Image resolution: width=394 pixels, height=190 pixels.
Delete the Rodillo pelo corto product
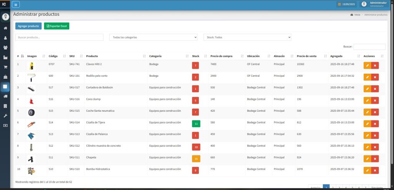click(x=375, y=77)
